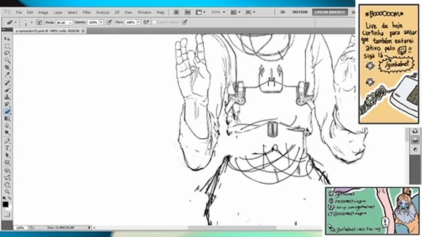Select the Eyedropper tool

tap(7, 74)
